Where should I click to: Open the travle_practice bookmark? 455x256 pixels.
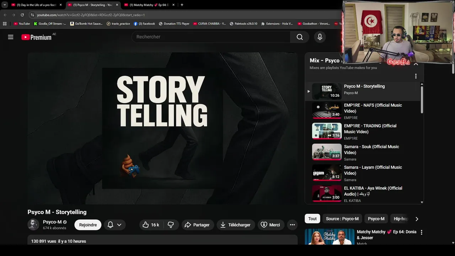(118, 24)
